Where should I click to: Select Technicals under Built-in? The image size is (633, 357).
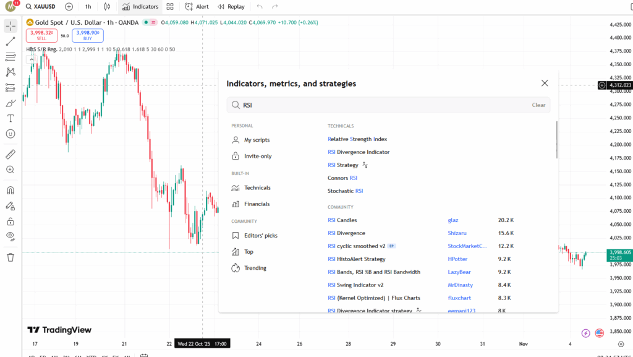[x=257, y=187]
